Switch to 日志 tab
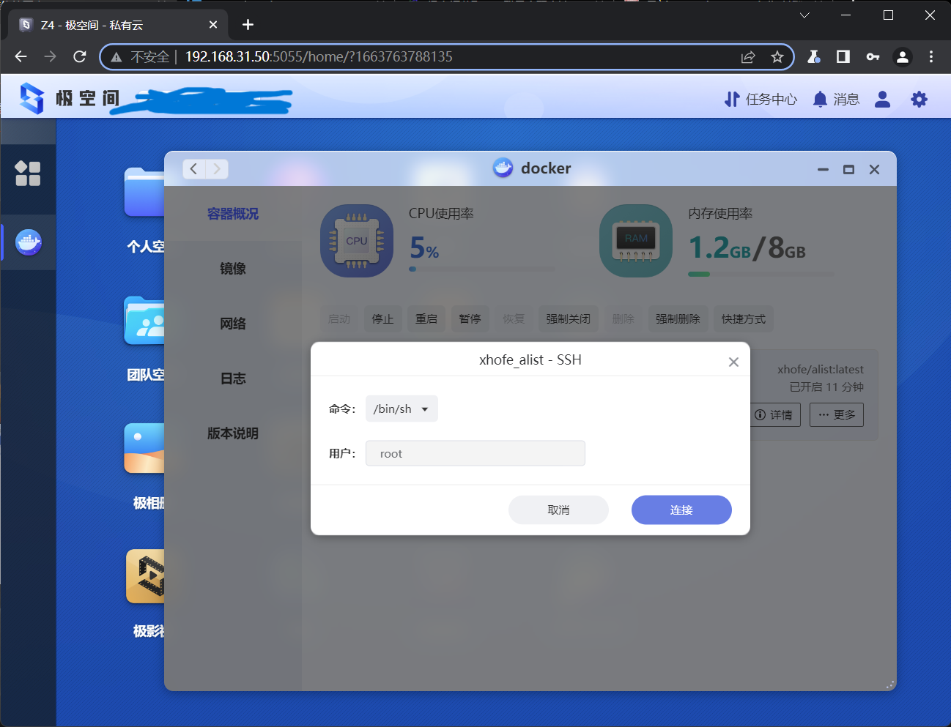The height and width of the screenshot is (727, 951). [x=233, y=379]
